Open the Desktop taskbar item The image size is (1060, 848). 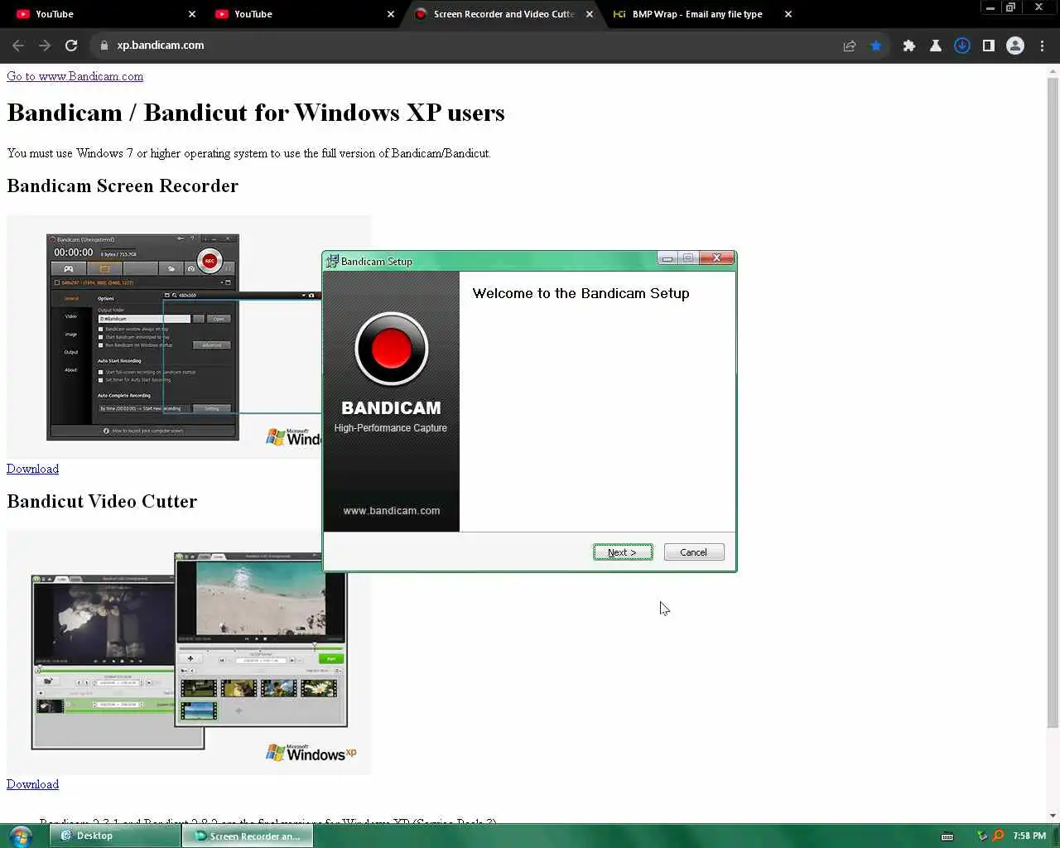click(x=114, y=836)
